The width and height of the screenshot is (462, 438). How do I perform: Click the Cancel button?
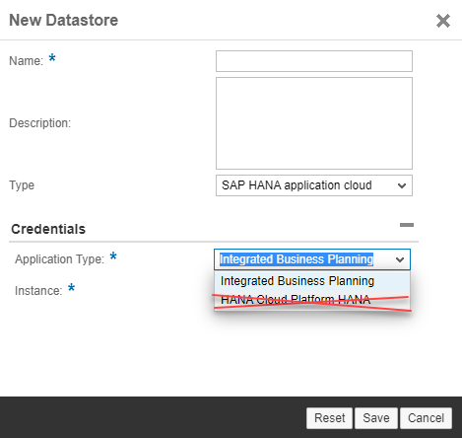click(x=426, y=418)
